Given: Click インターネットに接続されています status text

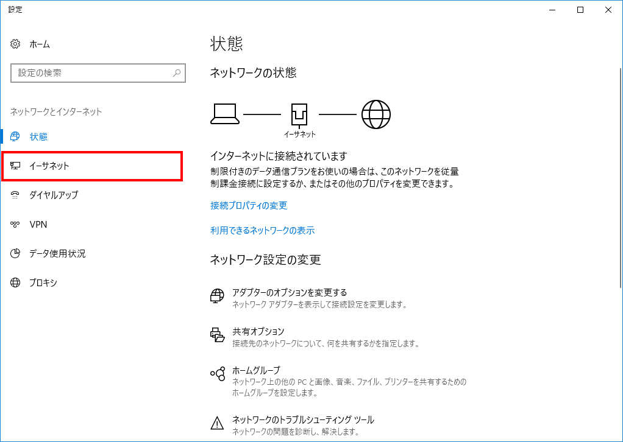Looking at the screenshot, I should [279, 156].
